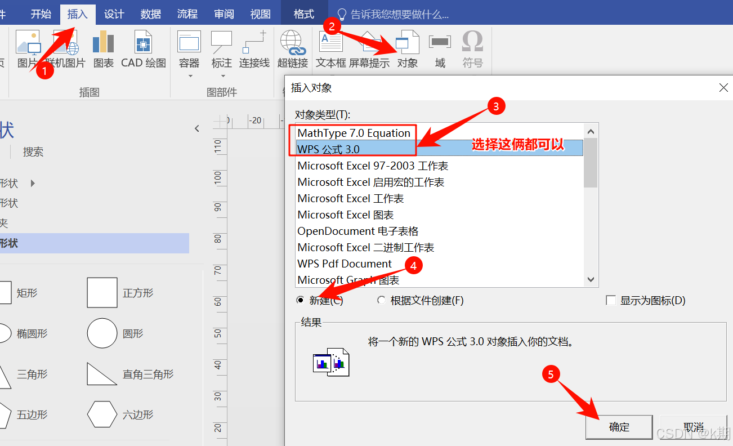Image resolution: width=733 pixels, height=446 pixels.
Task: Choose WPS Pdf Document entry
Action: pos(440,264)
